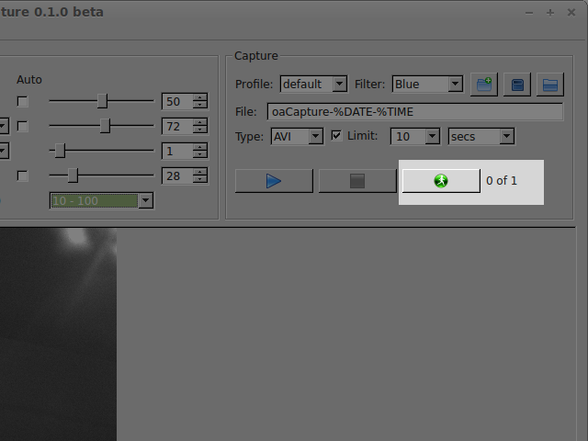Image resolution: width=588 pixels, height=441 pixels.
Task: Open the limit value dropdown showing 10
Action: click(x=415, y=137)
